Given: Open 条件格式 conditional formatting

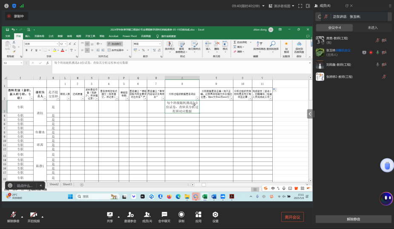Looking at the screenshot, I should point(170,46).
